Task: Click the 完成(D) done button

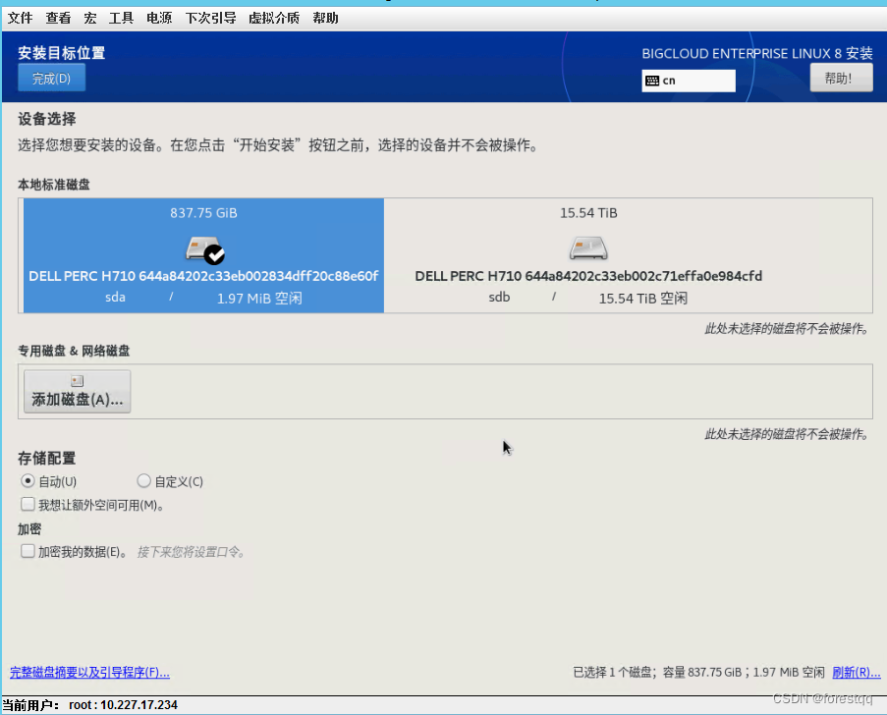Action: coord(51,78)
